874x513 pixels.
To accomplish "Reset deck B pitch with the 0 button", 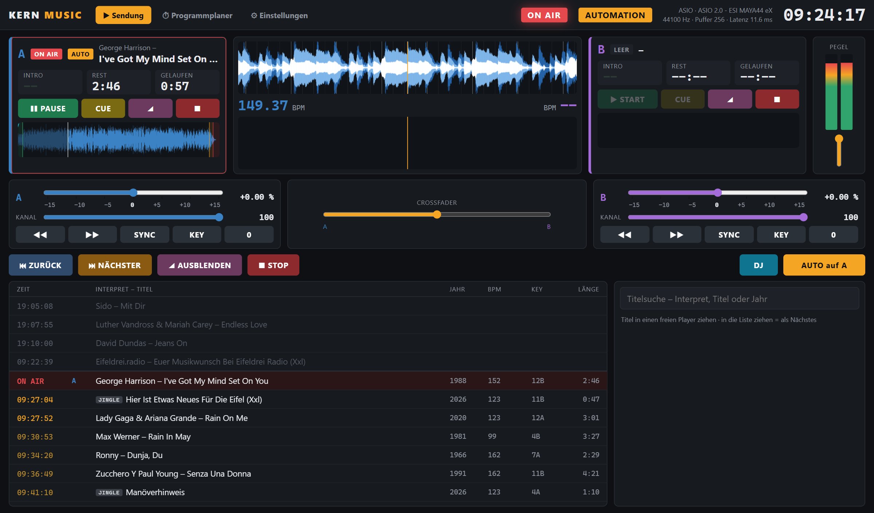I will [834, 235].
